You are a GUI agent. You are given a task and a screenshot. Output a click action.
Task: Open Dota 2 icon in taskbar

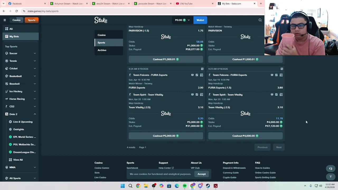(x=216, y=186)
